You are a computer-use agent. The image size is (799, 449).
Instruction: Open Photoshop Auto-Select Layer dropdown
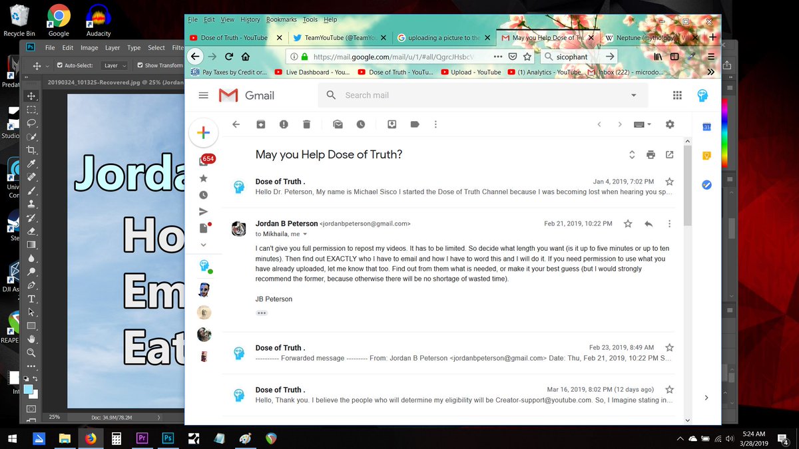[116, 66]
